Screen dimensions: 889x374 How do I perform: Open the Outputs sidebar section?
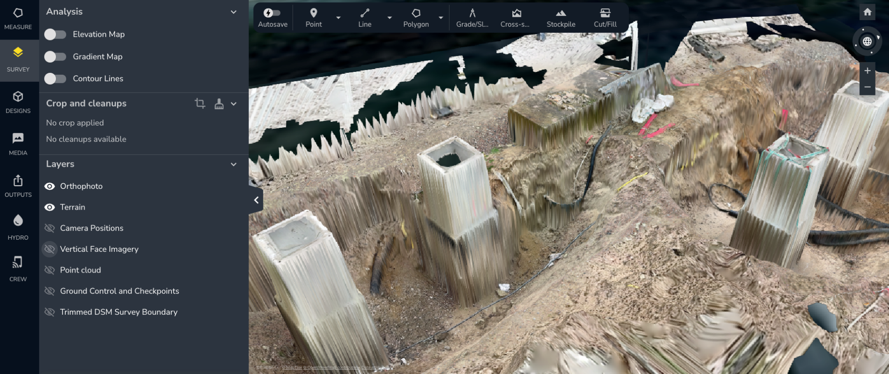(18, 186)
